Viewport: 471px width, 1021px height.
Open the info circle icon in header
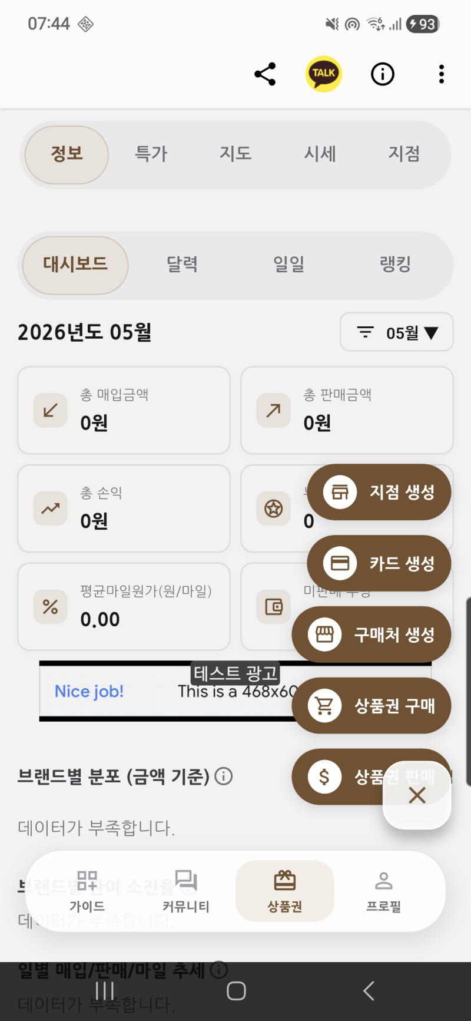click(383, 74)
